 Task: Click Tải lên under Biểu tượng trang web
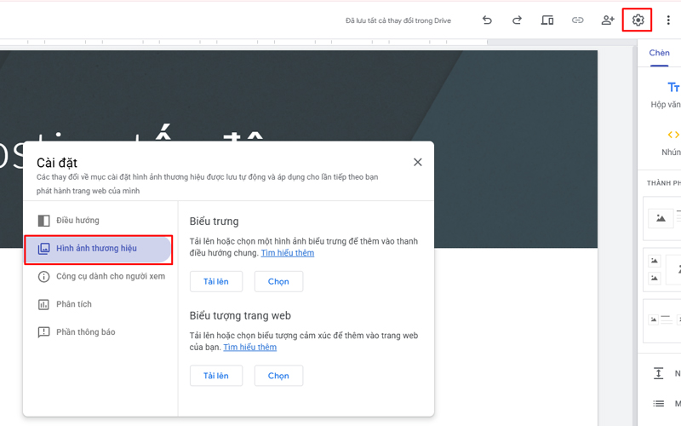216,376
